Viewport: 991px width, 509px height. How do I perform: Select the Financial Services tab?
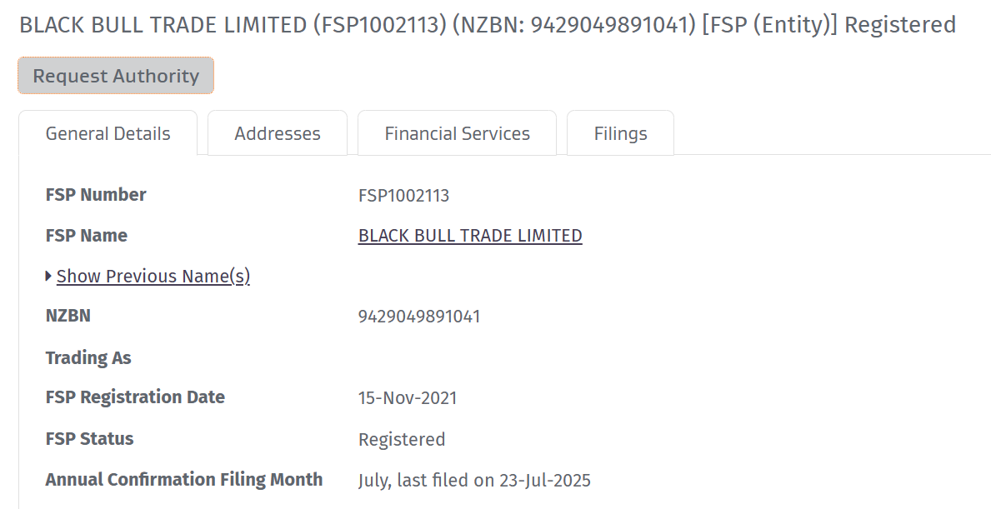(457, 133)
